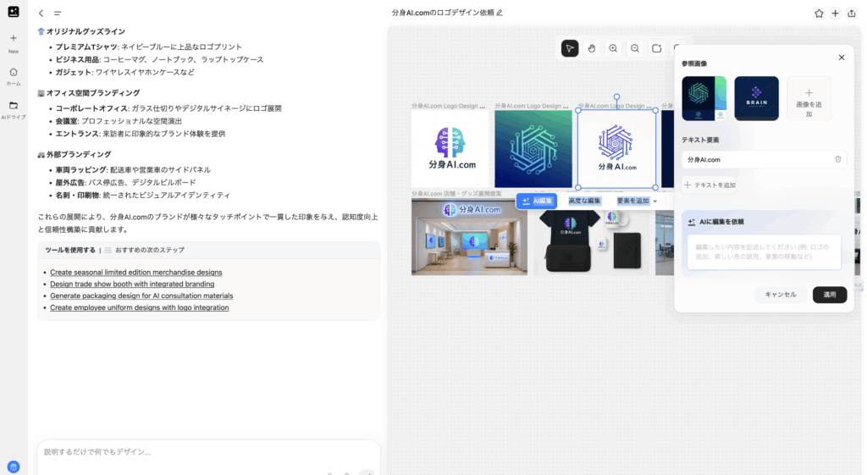
Task: Open 'Create seasonal limited edition merchandise designs' link
Action: pos(136,272)
